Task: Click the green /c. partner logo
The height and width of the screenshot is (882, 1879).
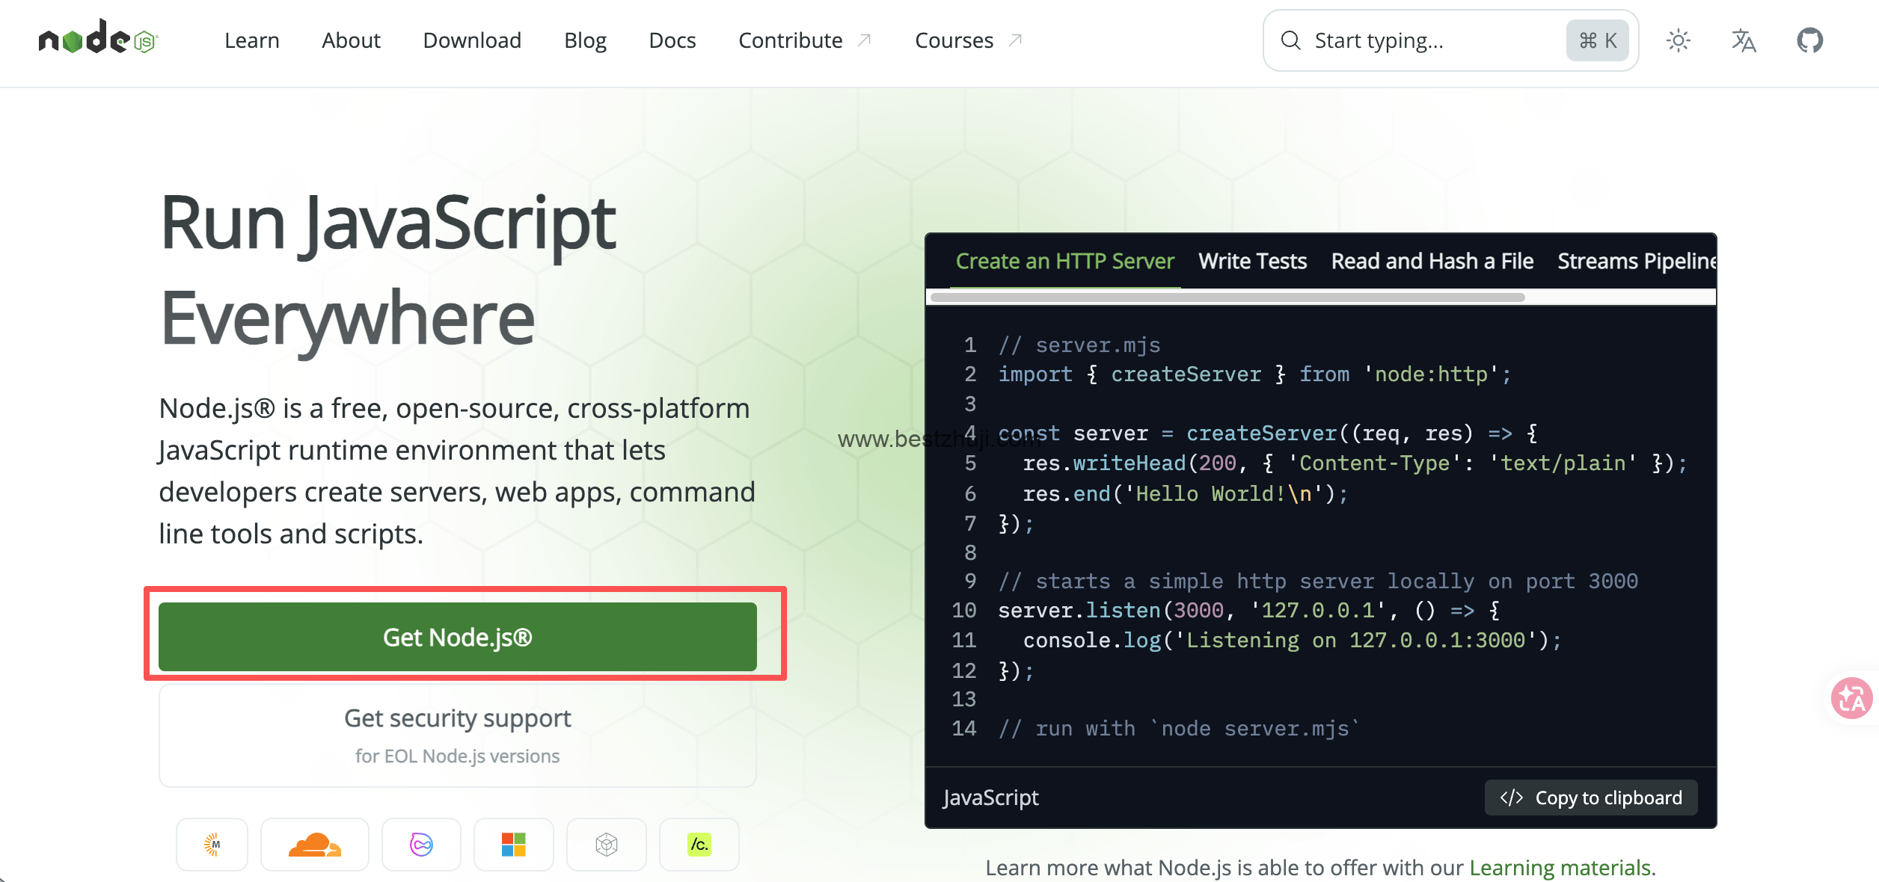Action: tap(699, 845)
